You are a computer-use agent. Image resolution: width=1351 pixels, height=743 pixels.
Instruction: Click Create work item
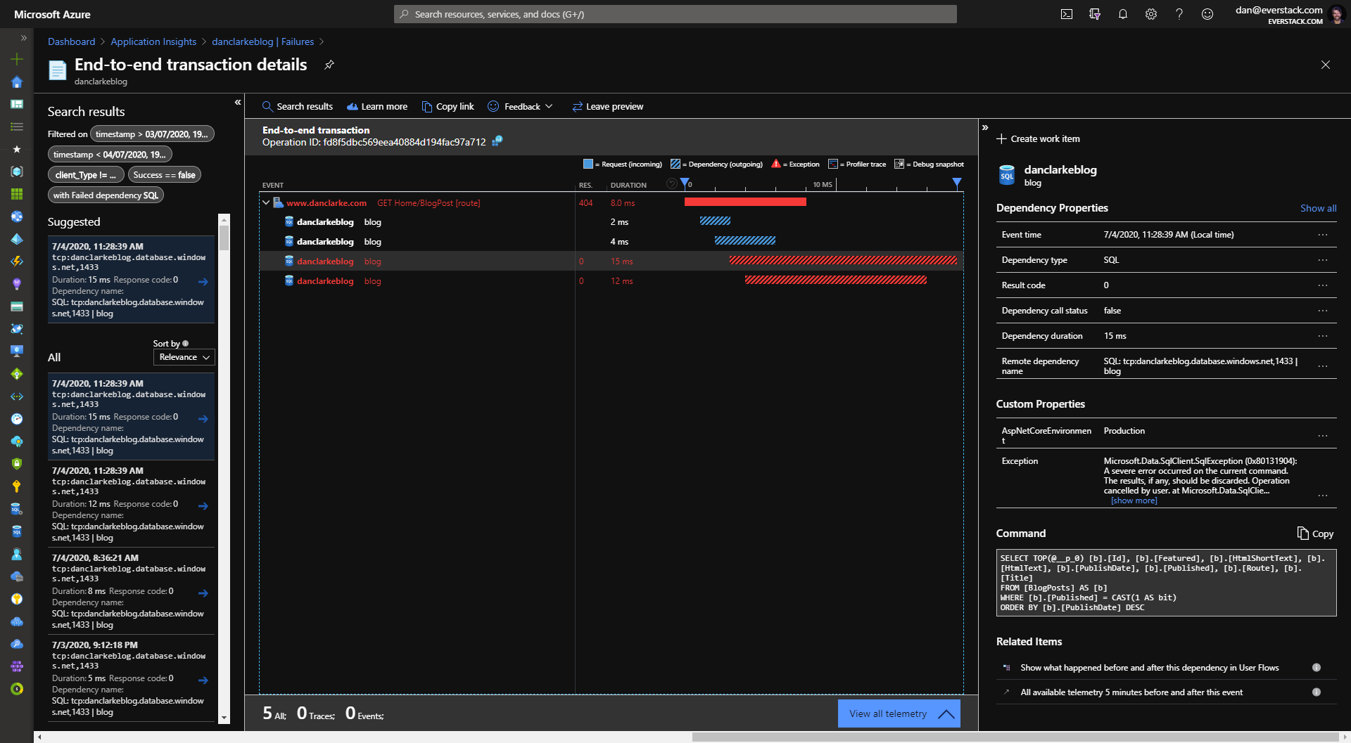1038,139
